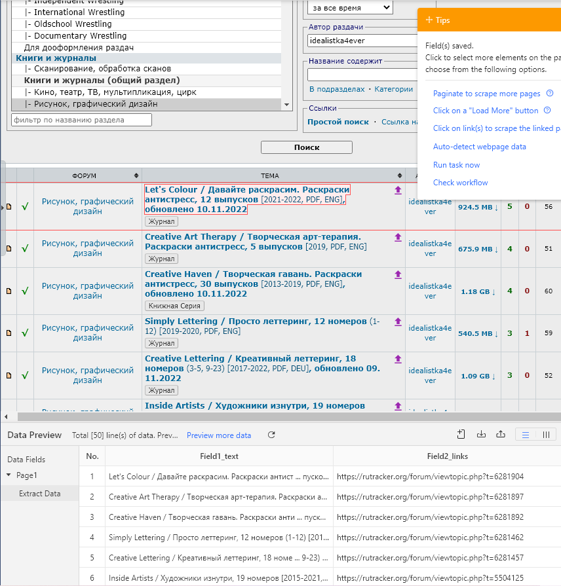
Task: Click Paginate to scrape more pages
Action: 486,94
